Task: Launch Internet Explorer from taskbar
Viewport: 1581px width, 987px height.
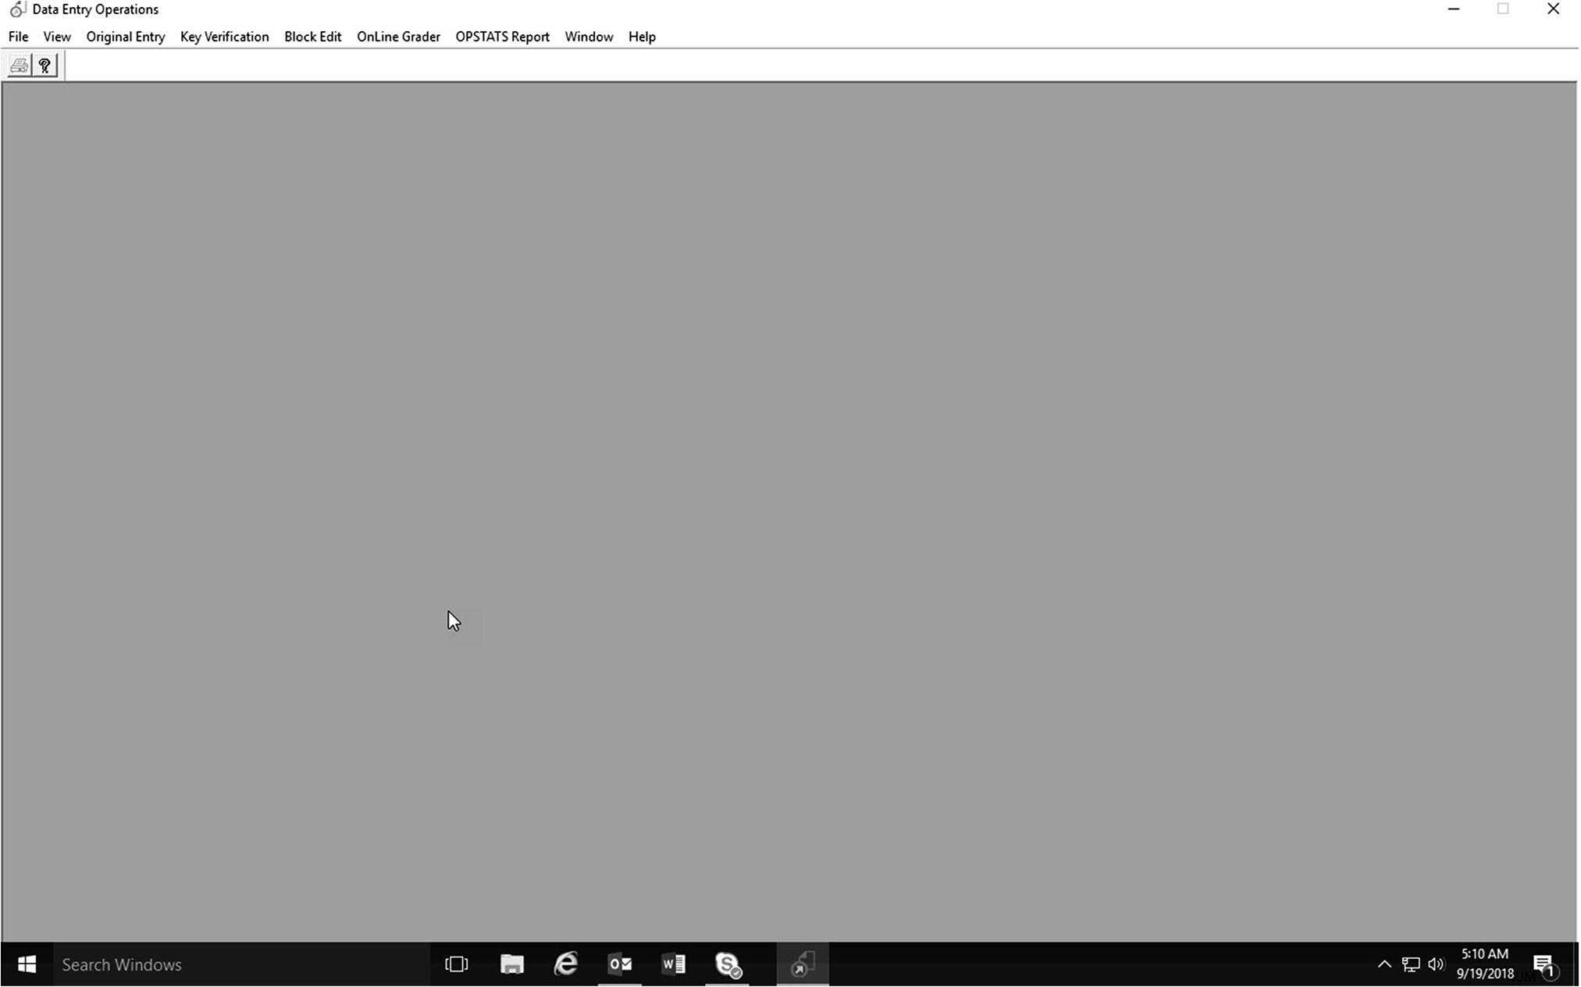Action: (x=566, y=964)
